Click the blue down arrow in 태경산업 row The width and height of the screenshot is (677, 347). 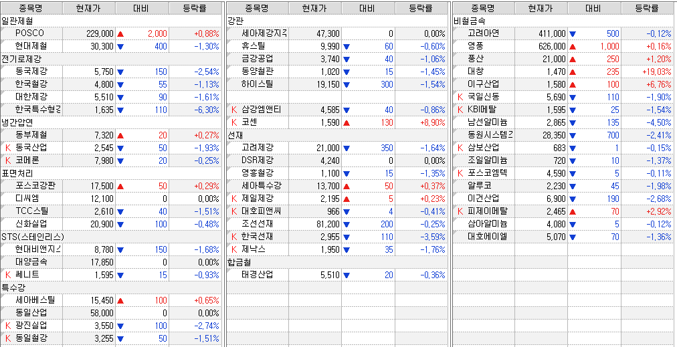click(347, 275)
